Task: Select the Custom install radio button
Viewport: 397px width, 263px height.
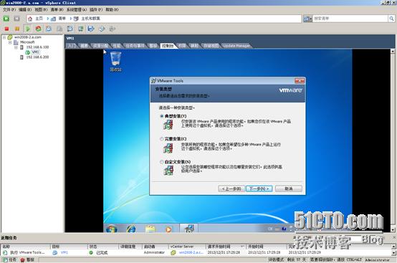Action: pos(161,162)
